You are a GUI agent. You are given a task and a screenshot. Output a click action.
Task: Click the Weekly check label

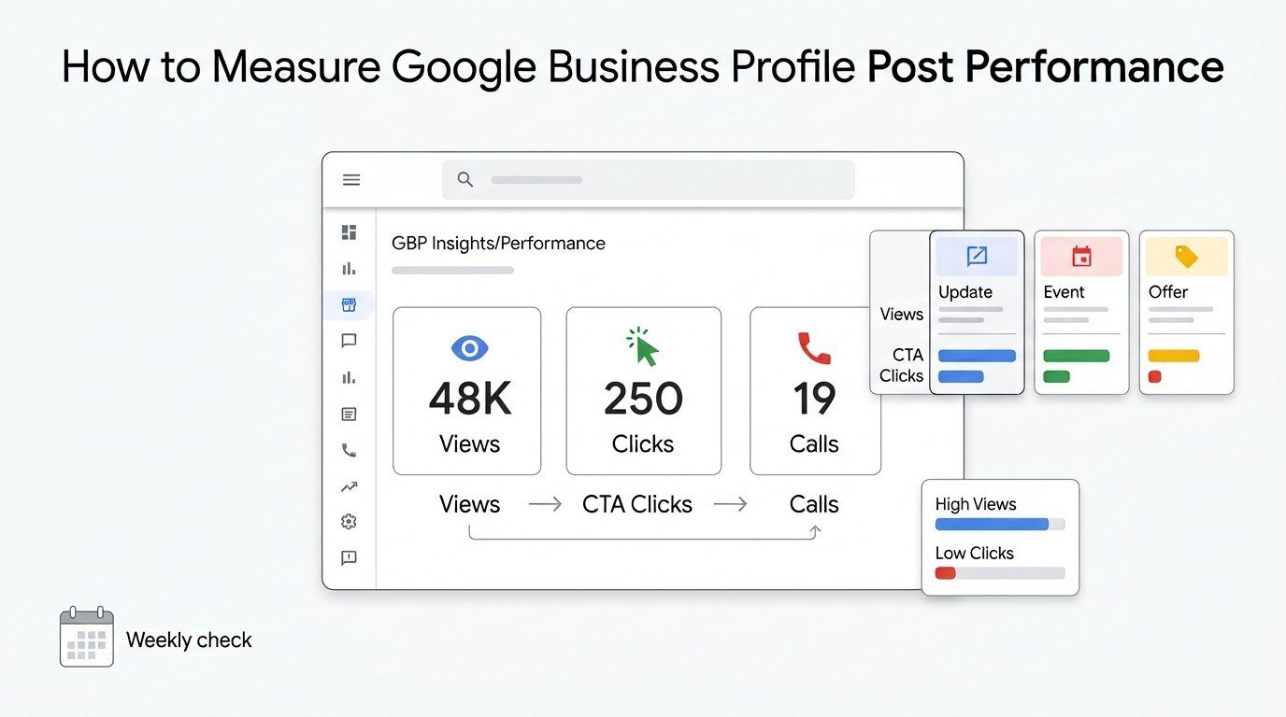tap(189, 640)
